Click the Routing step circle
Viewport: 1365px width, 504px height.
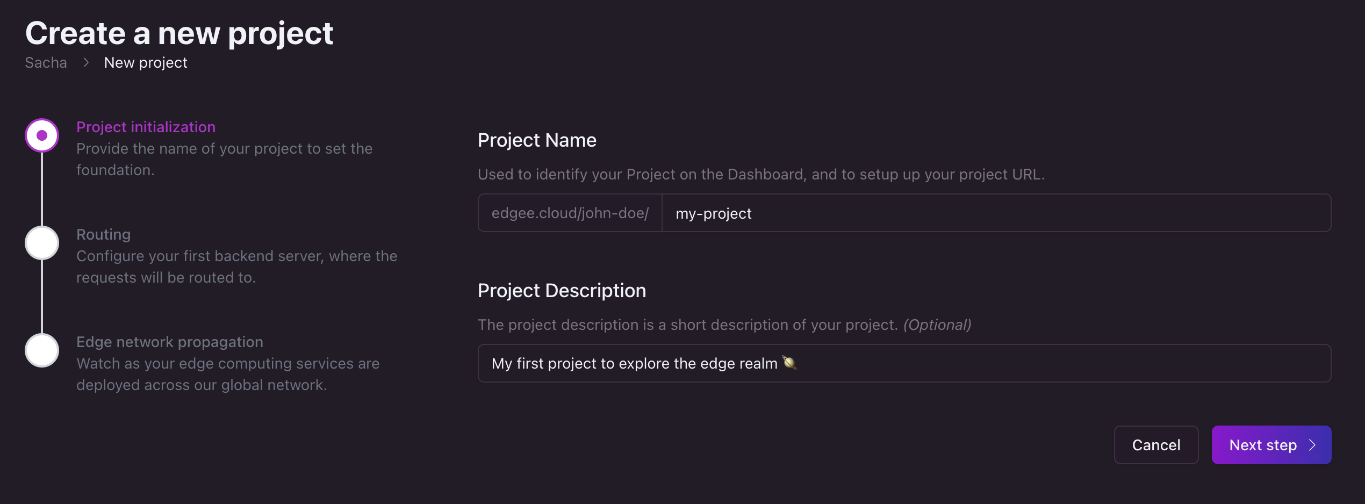[x=41, y=242]
